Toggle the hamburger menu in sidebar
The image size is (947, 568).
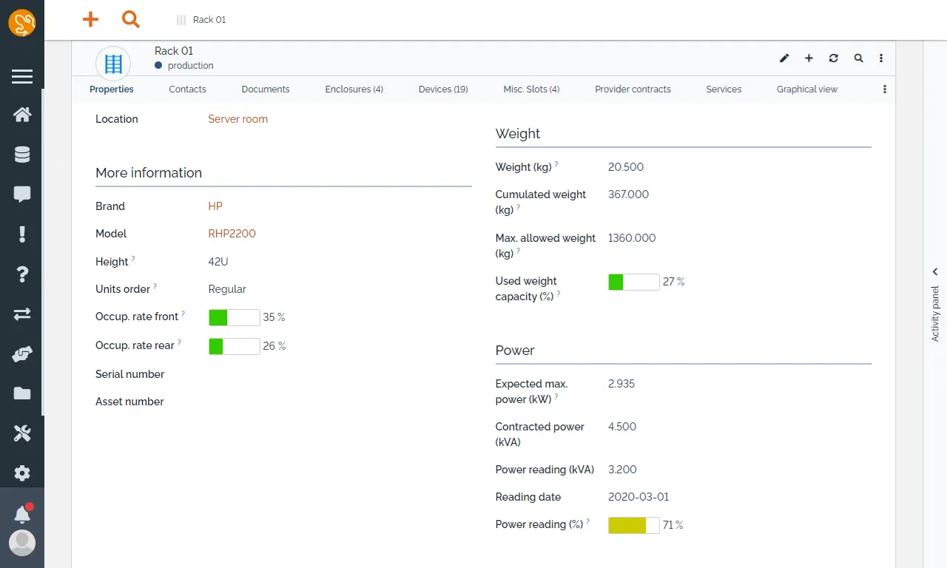pos(22,76)
